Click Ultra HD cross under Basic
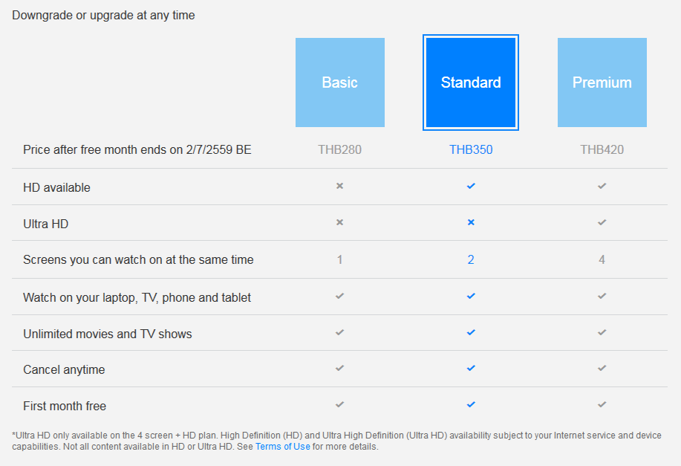 (339, 223)
